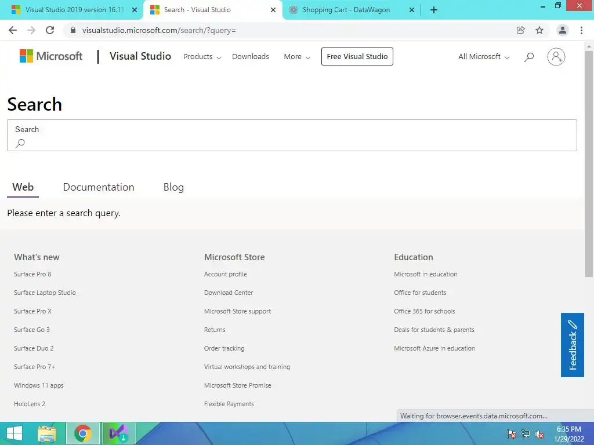
Task: Click the page vertical scrollbar thumb
Action: click(588, 163)
